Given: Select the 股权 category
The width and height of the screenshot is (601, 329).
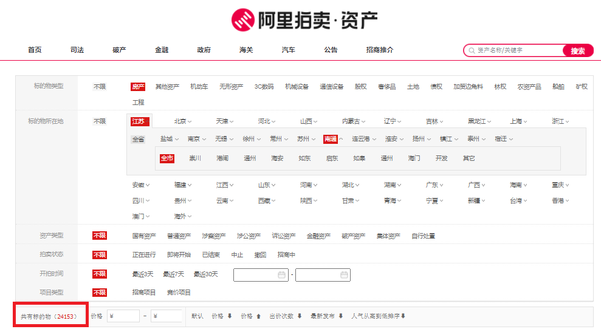Looking at the screenshot, I should 361,87.
